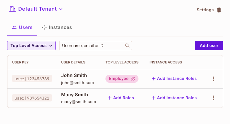Select the Users tab
The height and width of the screenshot is (124, 230).
[22, 27]
